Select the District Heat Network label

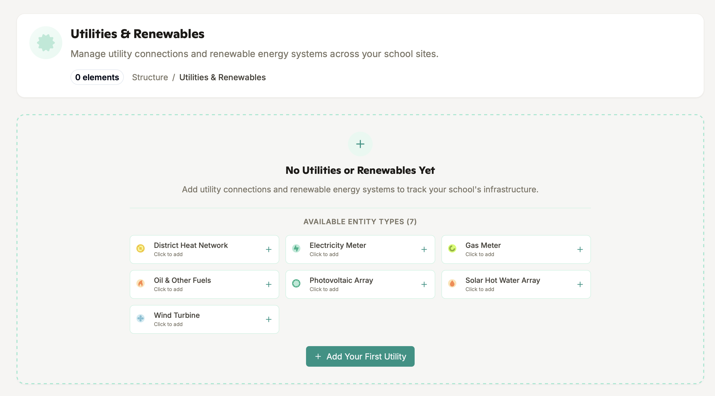pos(191,245)
